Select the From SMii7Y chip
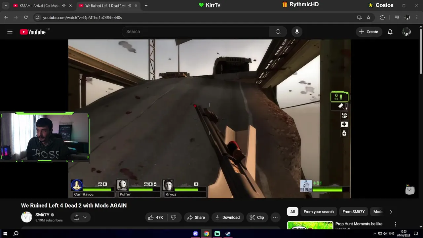The height and width of the screenshot is (238, 423). [354, 212]
